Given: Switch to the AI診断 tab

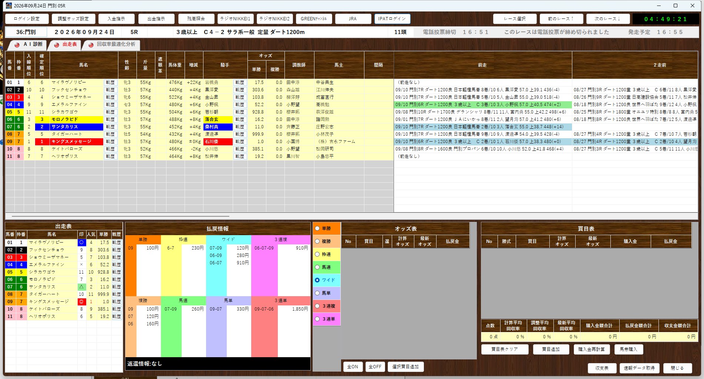Looking at the screenshot, I should pyautogui.click(x=29, y=44).
